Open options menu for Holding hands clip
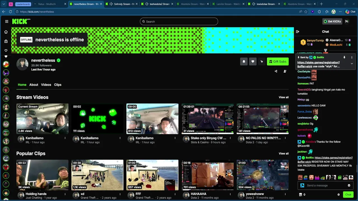 point(65,194)
